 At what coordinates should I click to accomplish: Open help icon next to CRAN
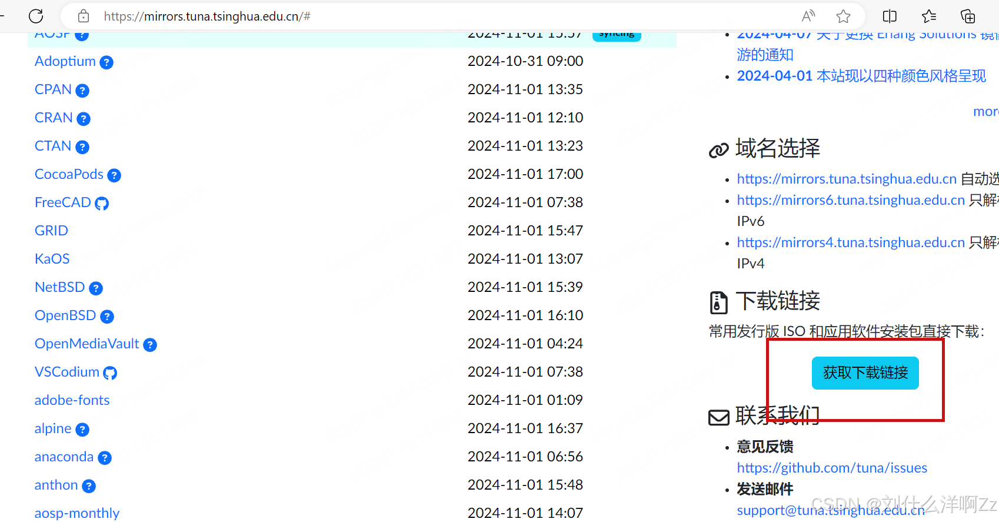click(84, 119)
